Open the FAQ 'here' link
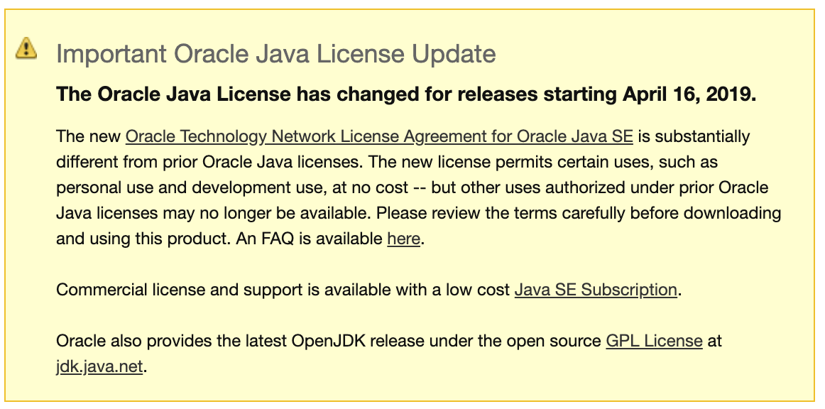 click(x=403, y=239)
